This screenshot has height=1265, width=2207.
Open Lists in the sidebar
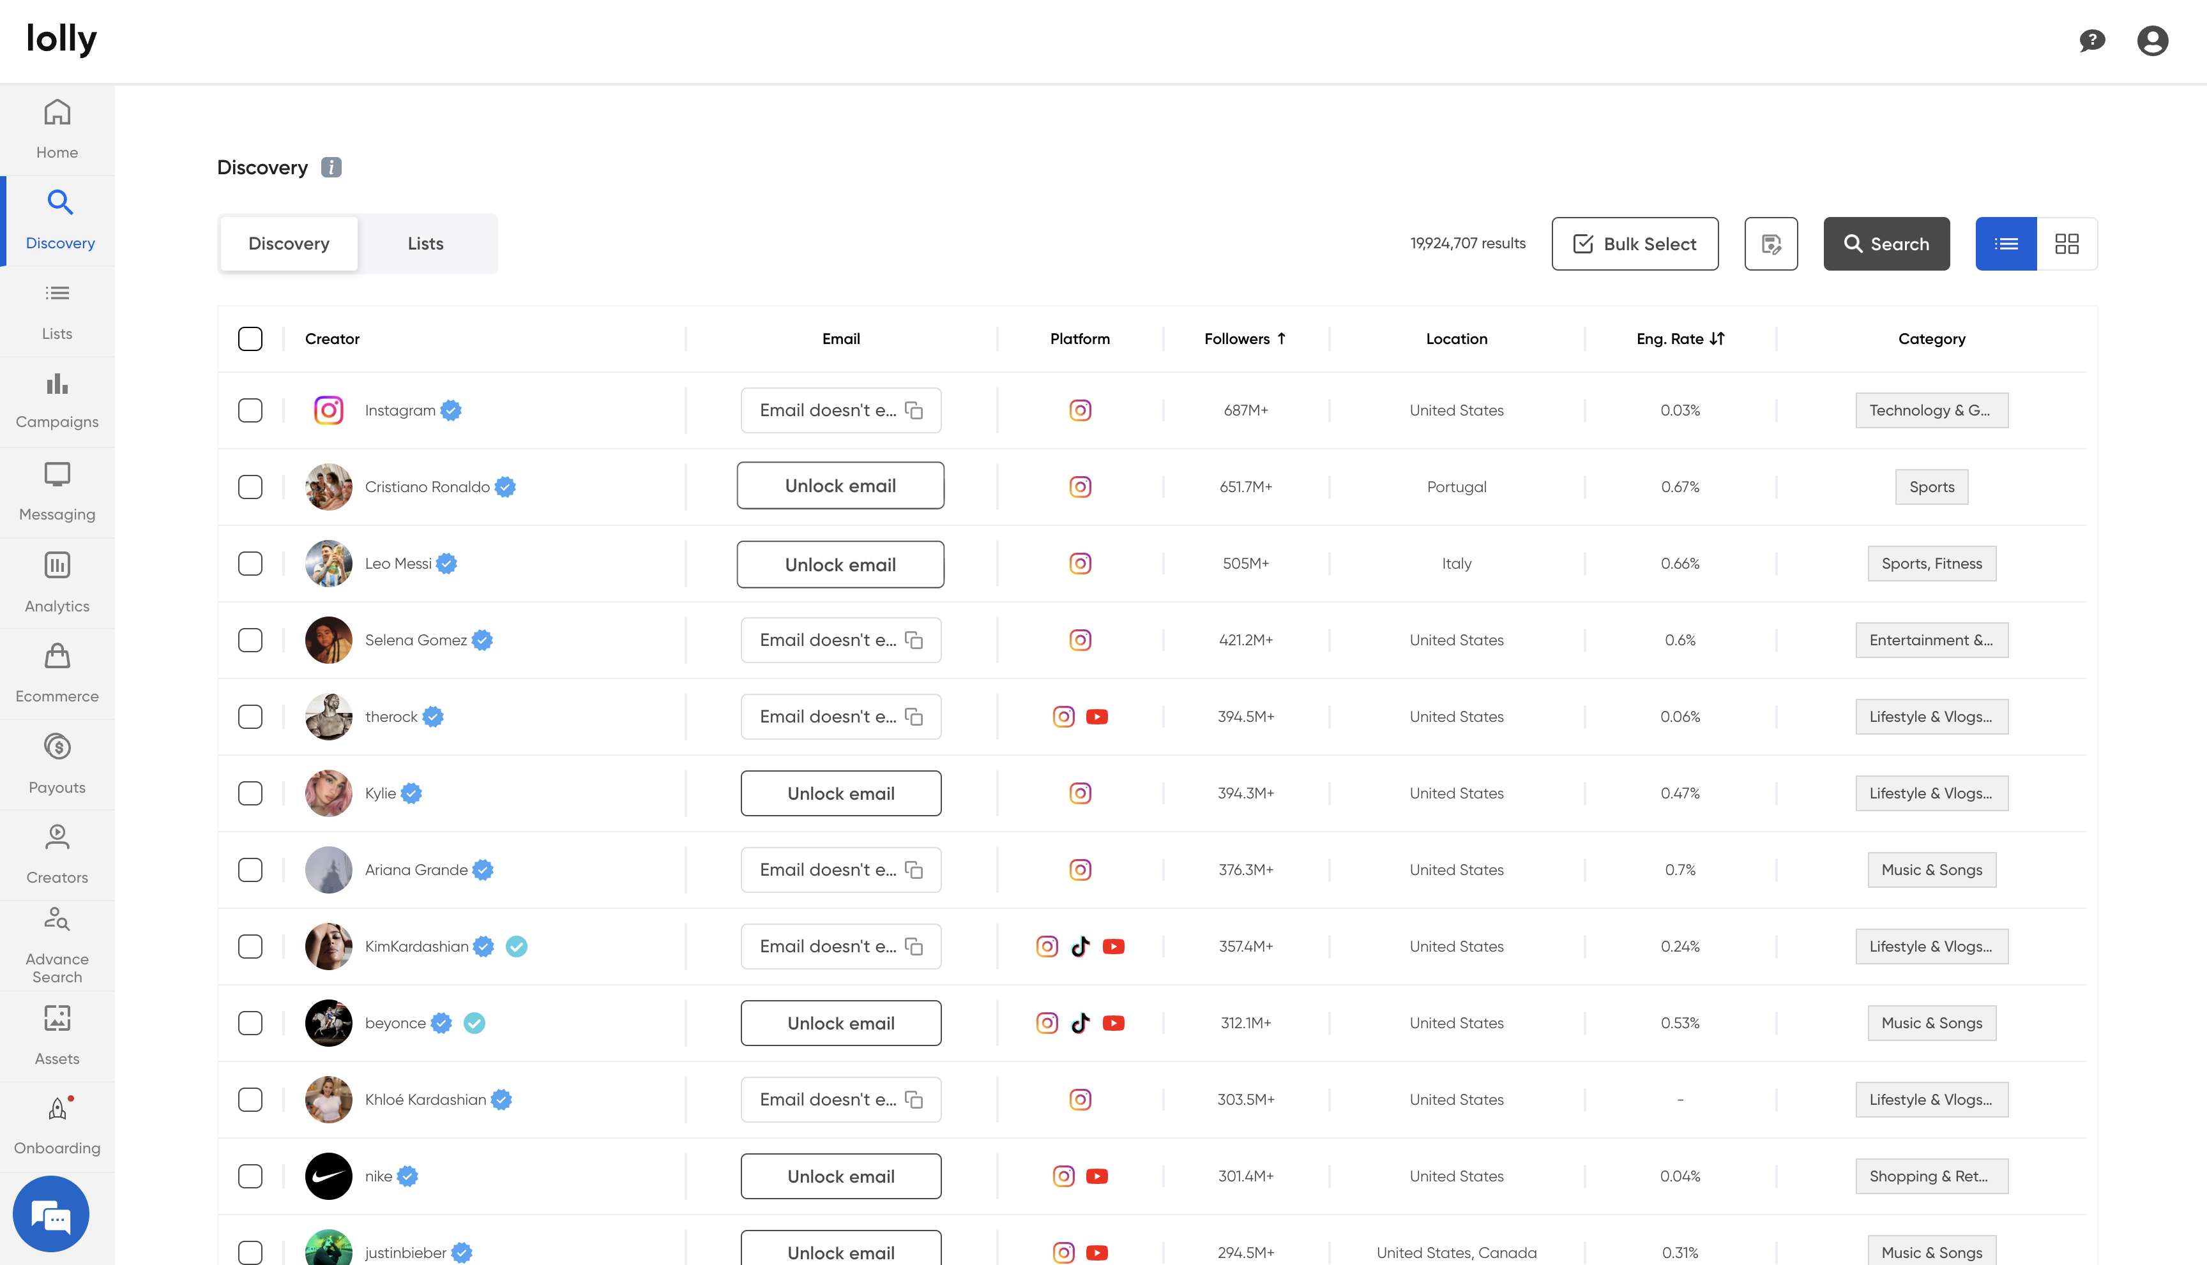point(56,311)
